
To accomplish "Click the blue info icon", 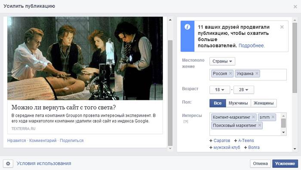I will click(x=187, y=27).
